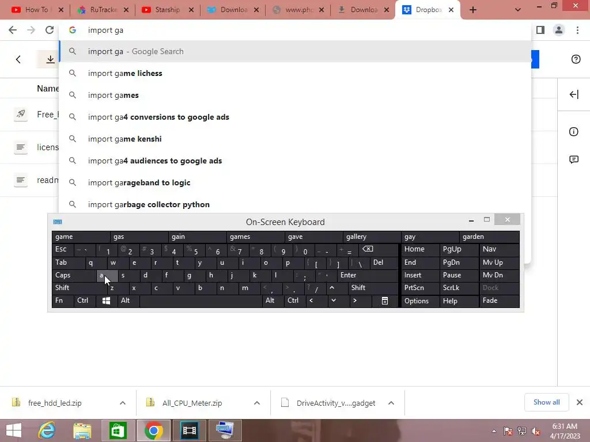590x442 pixels.
Task: Open Dropbox help question icon
Action: [x=576, y=59]
